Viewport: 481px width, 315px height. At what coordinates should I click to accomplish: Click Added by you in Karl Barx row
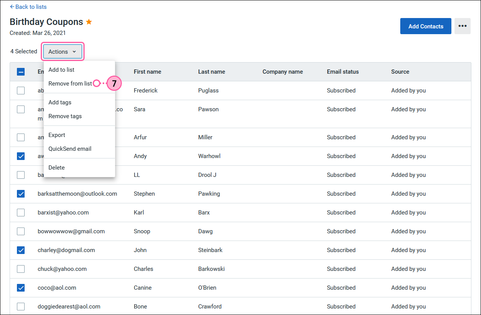click(x=408, y=213)
